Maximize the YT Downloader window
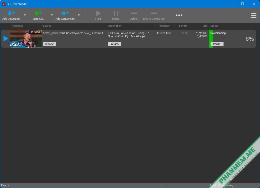This screenshot has height=188, width=260. pyautogui.click(x=243, y=4)
